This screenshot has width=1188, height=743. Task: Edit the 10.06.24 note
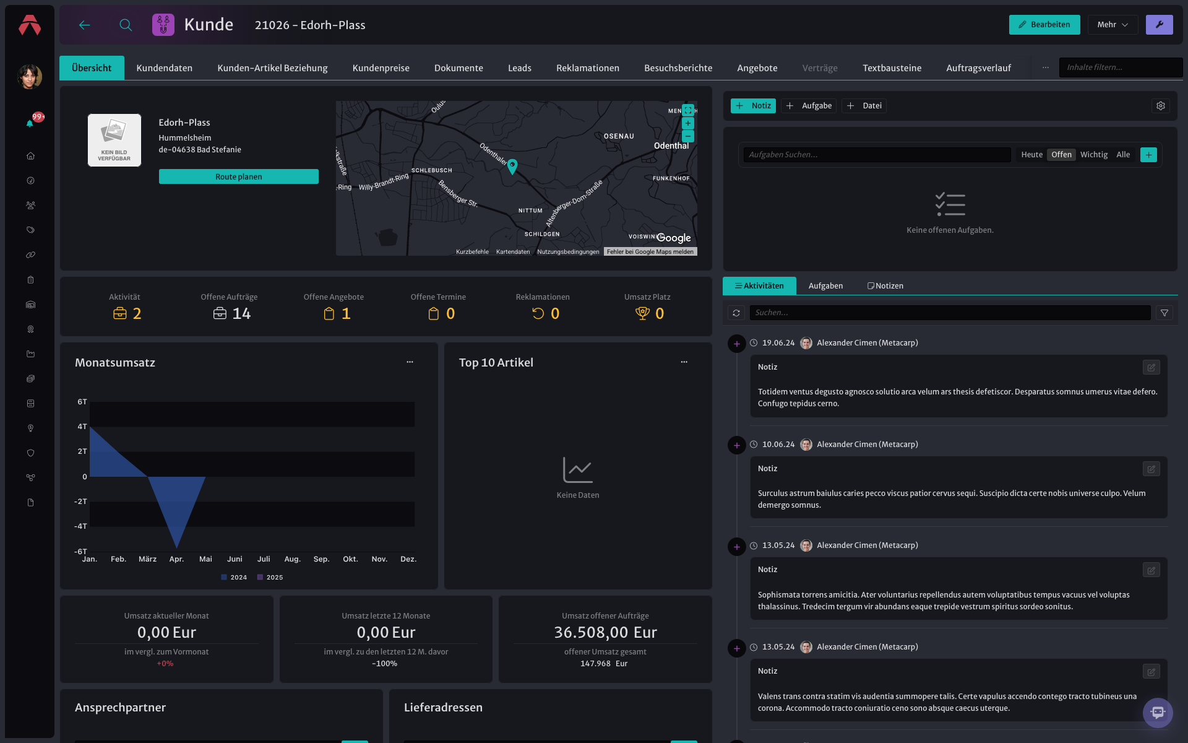click(x=1151, y=469)
